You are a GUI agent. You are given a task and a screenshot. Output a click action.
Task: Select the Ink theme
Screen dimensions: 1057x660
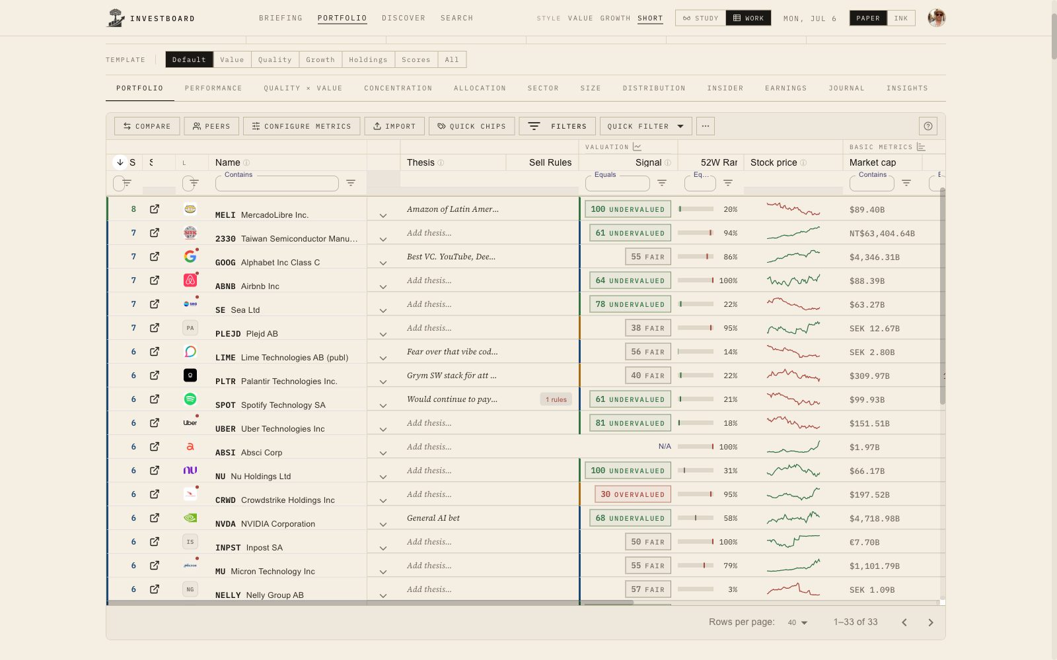point(901,18)
